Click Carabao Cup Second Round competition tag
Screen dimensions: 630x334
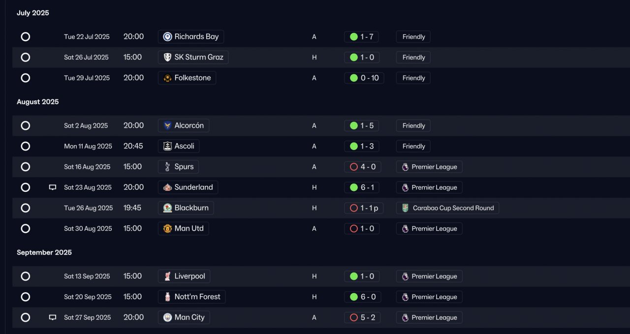pyautogui.click(x=447, y=208)
